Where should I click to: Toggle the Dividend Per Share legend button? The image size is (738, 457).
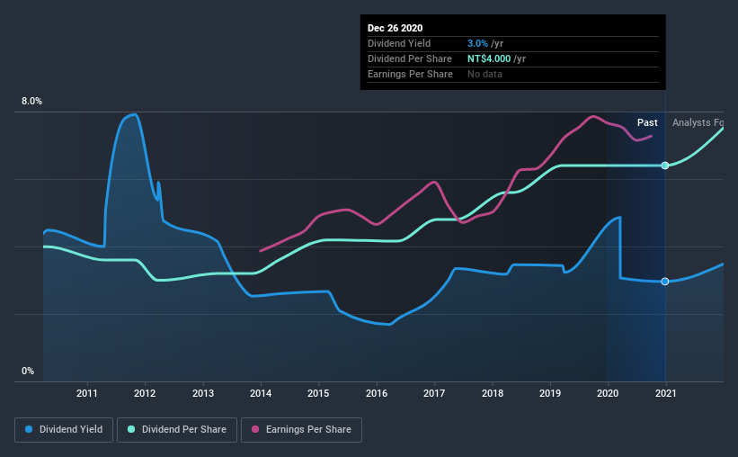pyautogui.click(x=177, y=430)
